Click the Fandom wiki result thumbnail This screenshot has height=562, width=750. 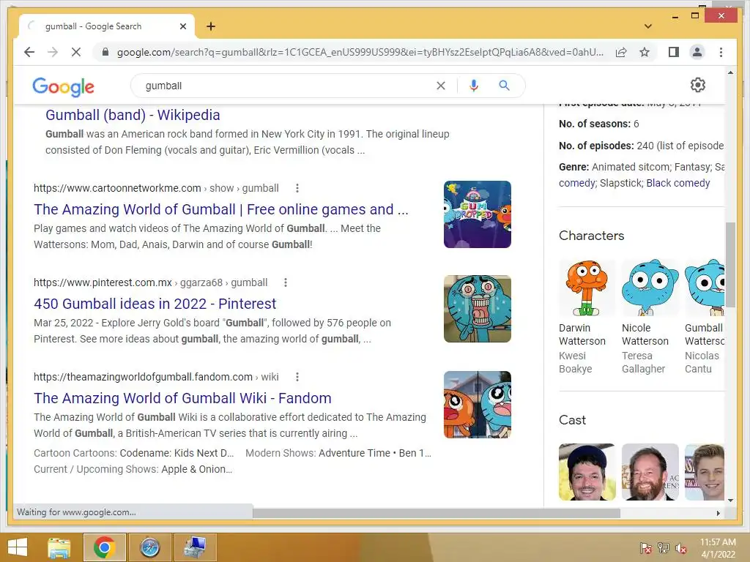coord(478,405)
